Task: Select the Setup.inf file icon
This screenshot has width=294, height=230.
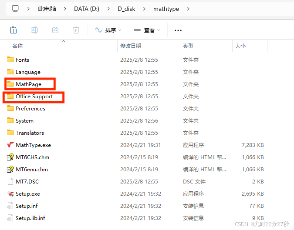Action: 10,206
